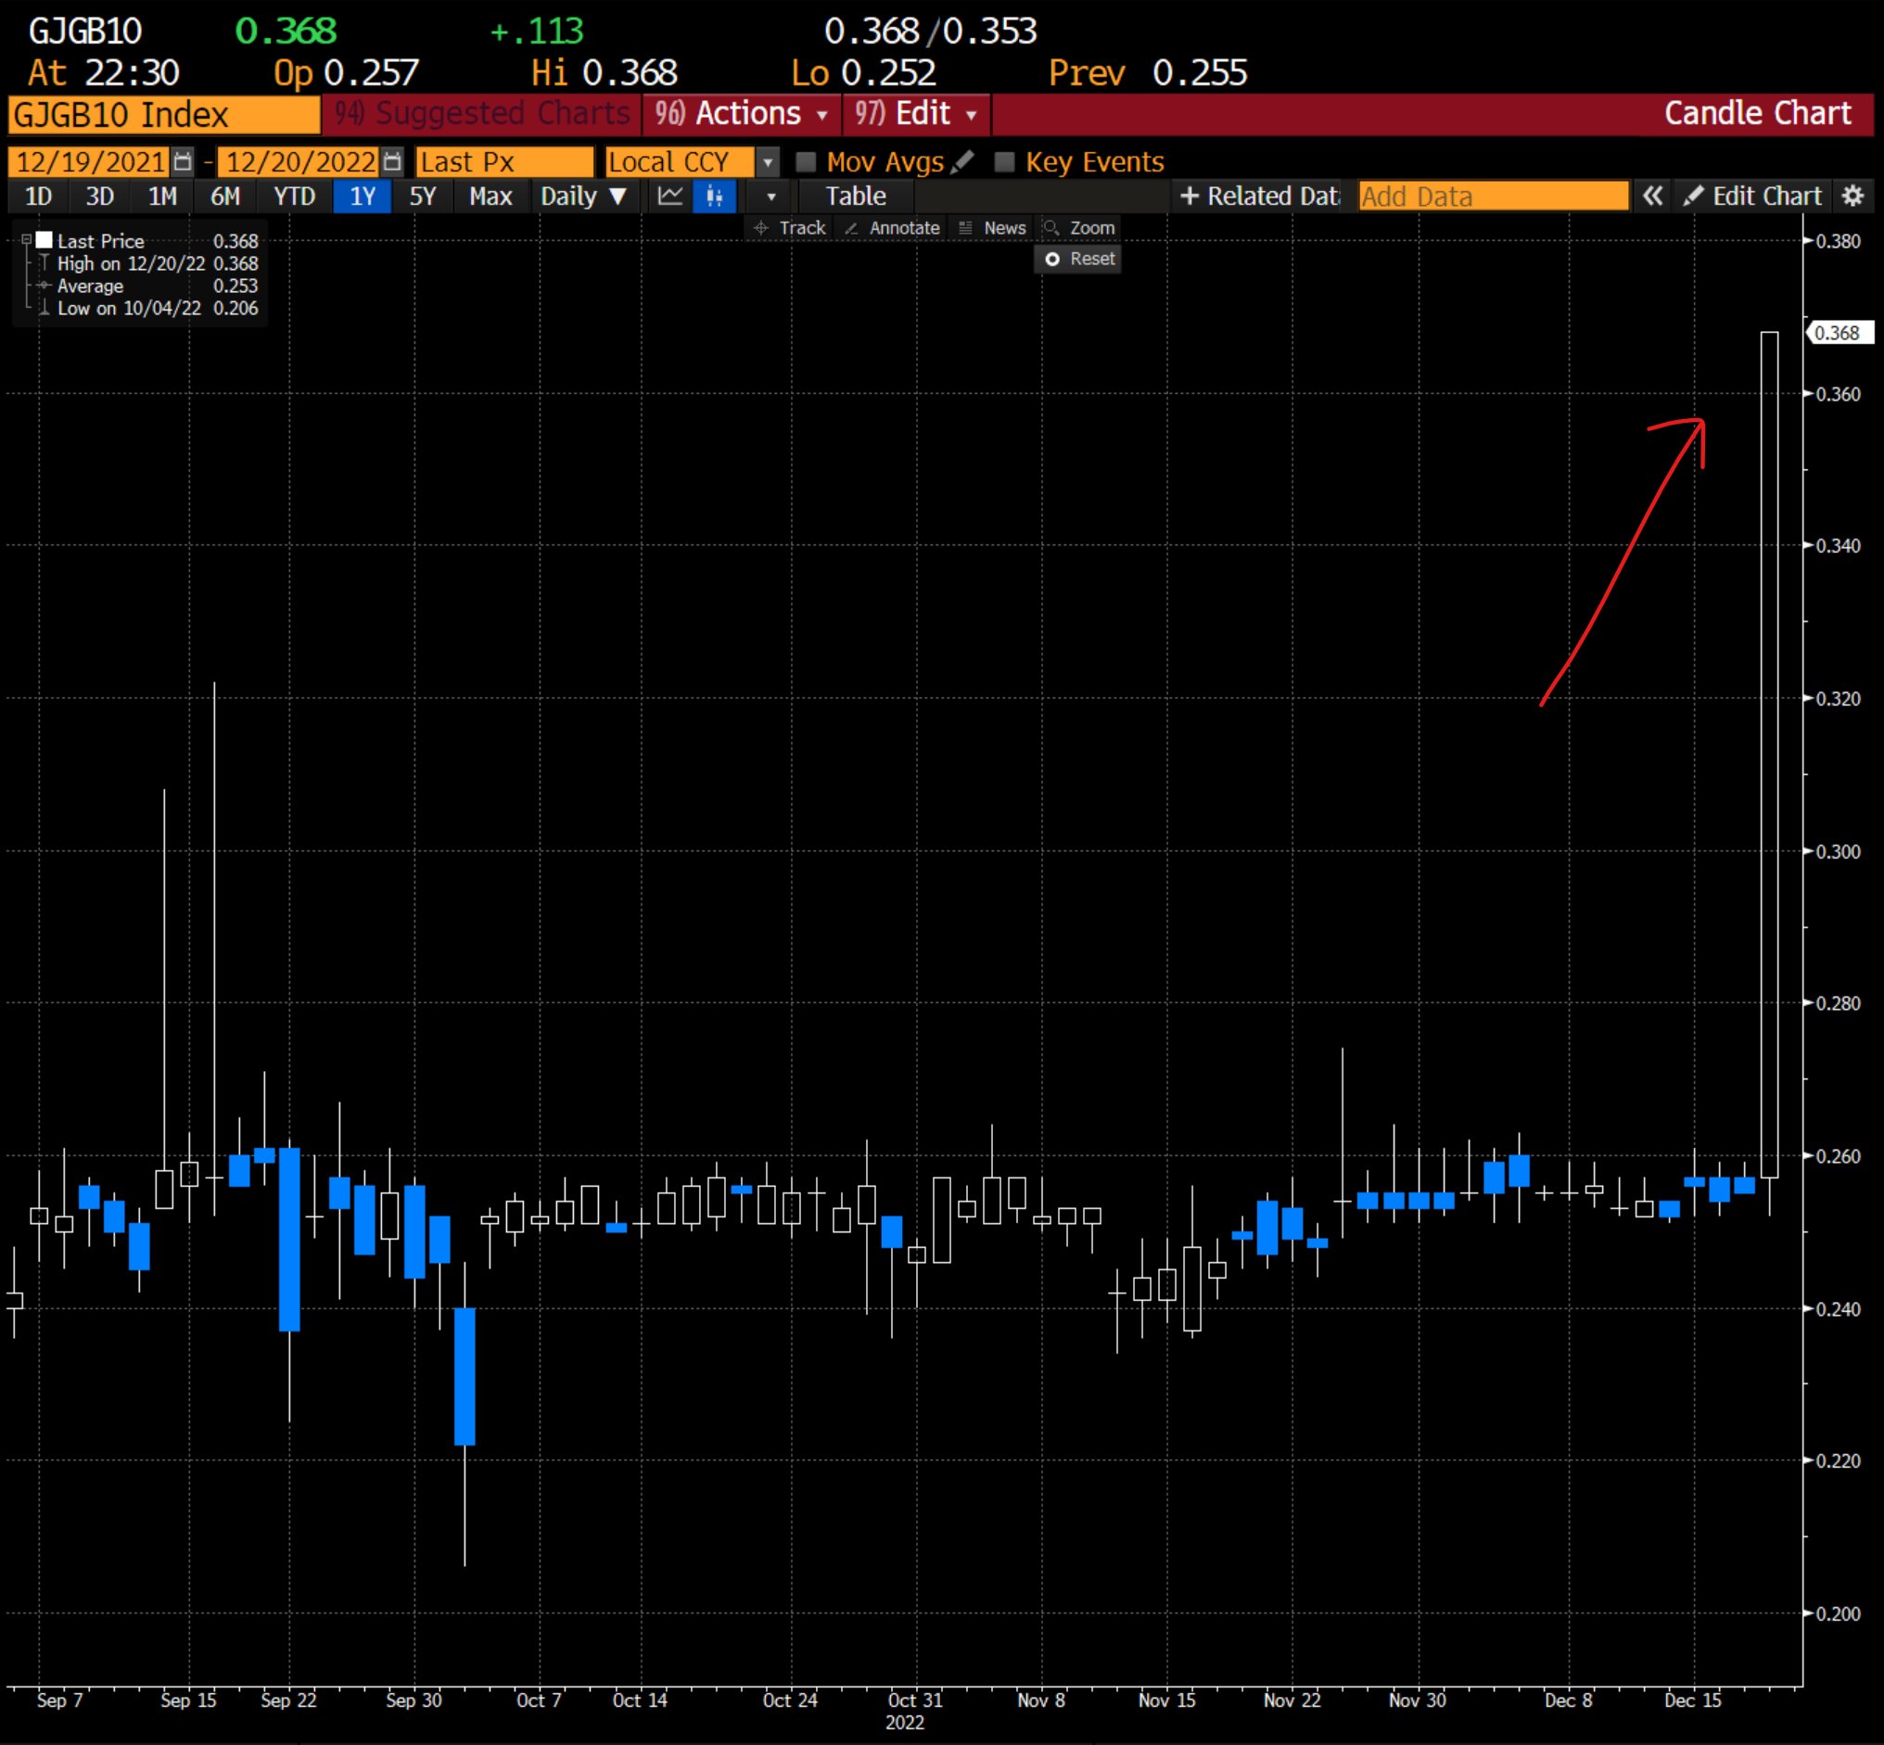Click the Mov Avgs pencil edit icon
Screen dimensions: 1884x1745
(962, 161)
